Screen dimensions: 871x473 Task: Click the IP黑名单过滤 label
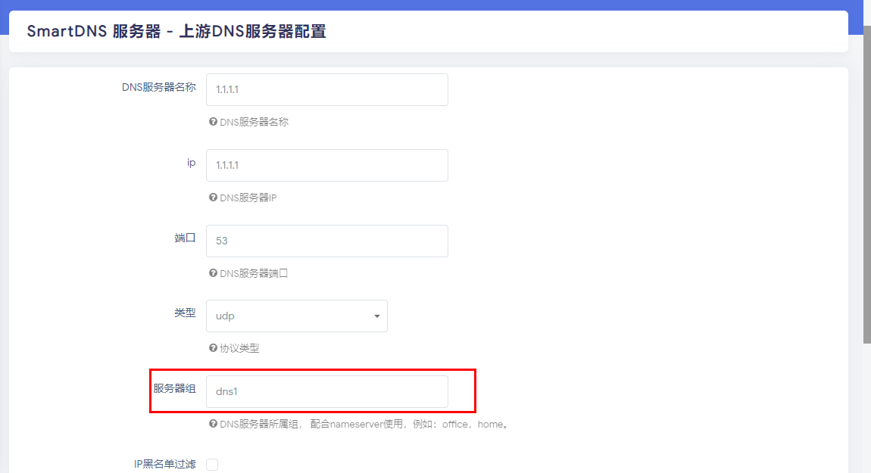pos(165,464)
